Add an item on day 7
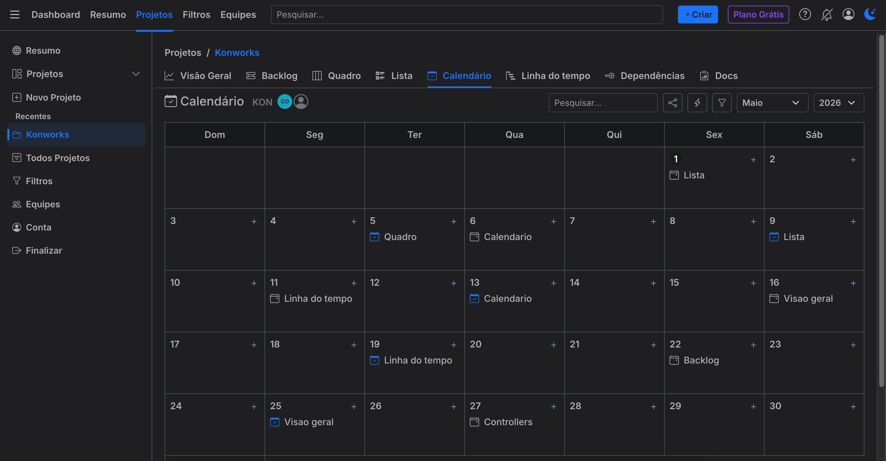 (654, 221)
